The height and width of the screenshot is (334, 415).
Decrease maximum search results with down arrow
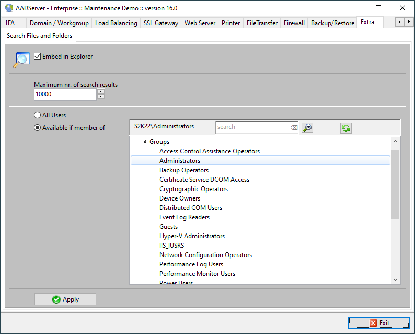pos(101,97)
